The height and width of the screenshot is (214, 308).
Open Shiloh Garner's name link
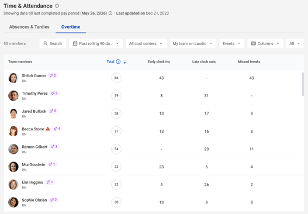[34, 75]
